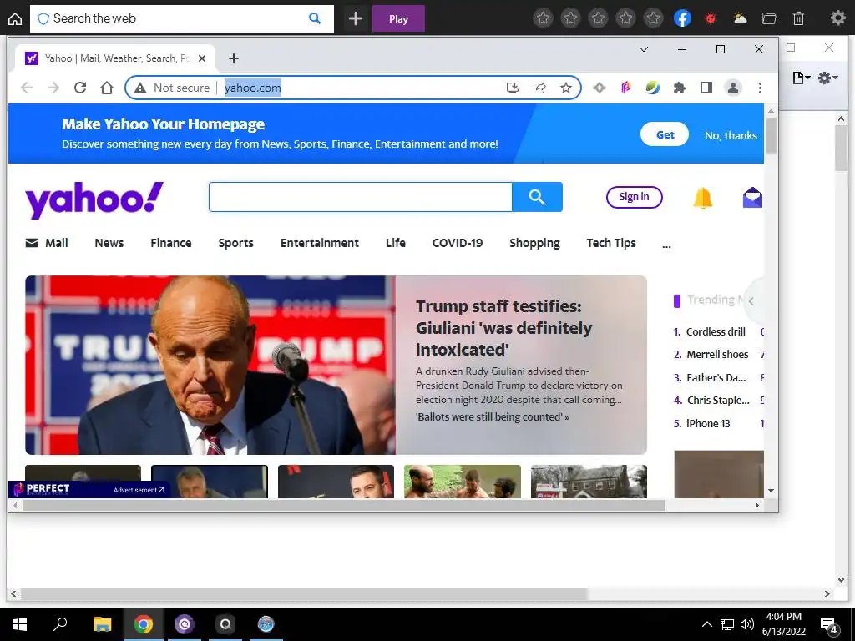Open the Facebook shortcut icon

(682, 18)
